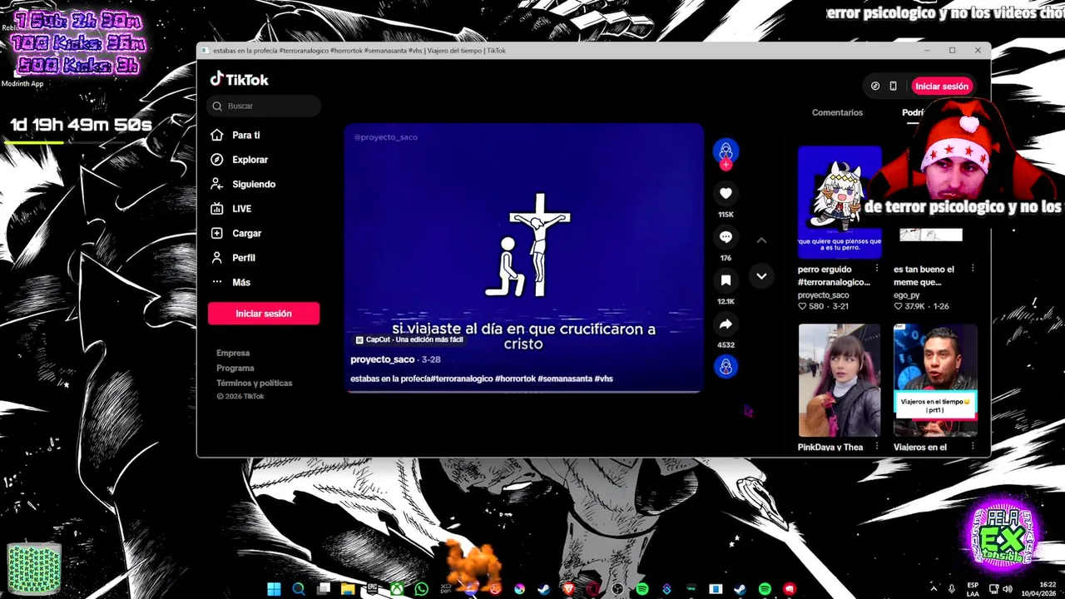Click ego_py author name
Viewport: 1065px width, 599px height.
pyautogui.click(x=907, y=295)
